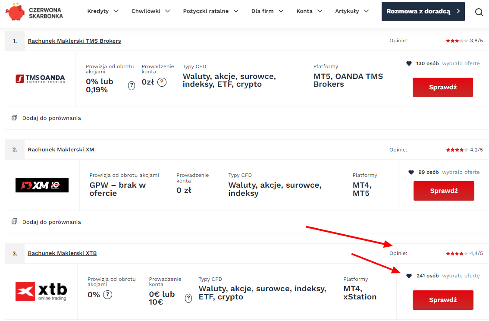Image resolution: width=489 pixels, height=321 pixels.
Task: Click 'MT4, MT5' platforms text
Action: point(362,189)
